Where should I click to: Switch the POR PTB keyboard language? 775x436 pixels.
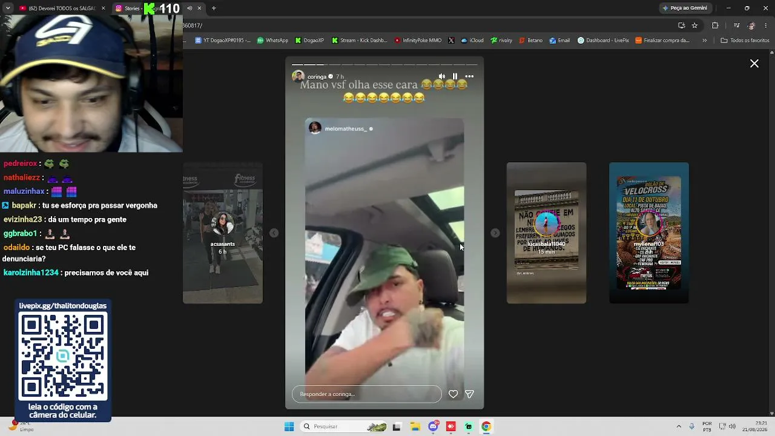707,426
